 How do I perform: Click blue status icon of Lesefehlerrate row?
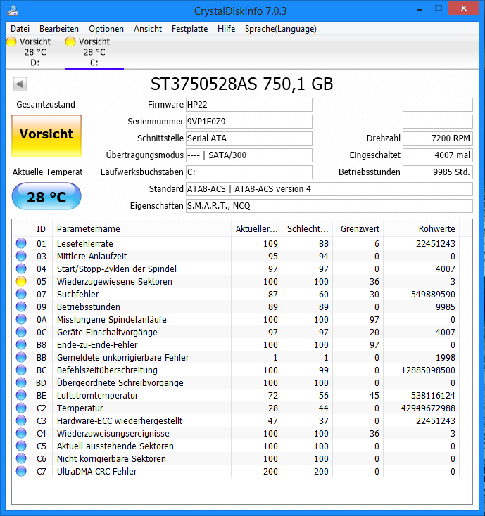(21, 243)
